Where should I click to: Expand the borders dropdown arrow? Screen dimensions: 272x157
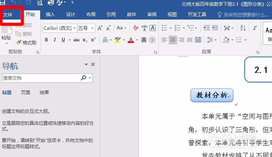[245, 40]
